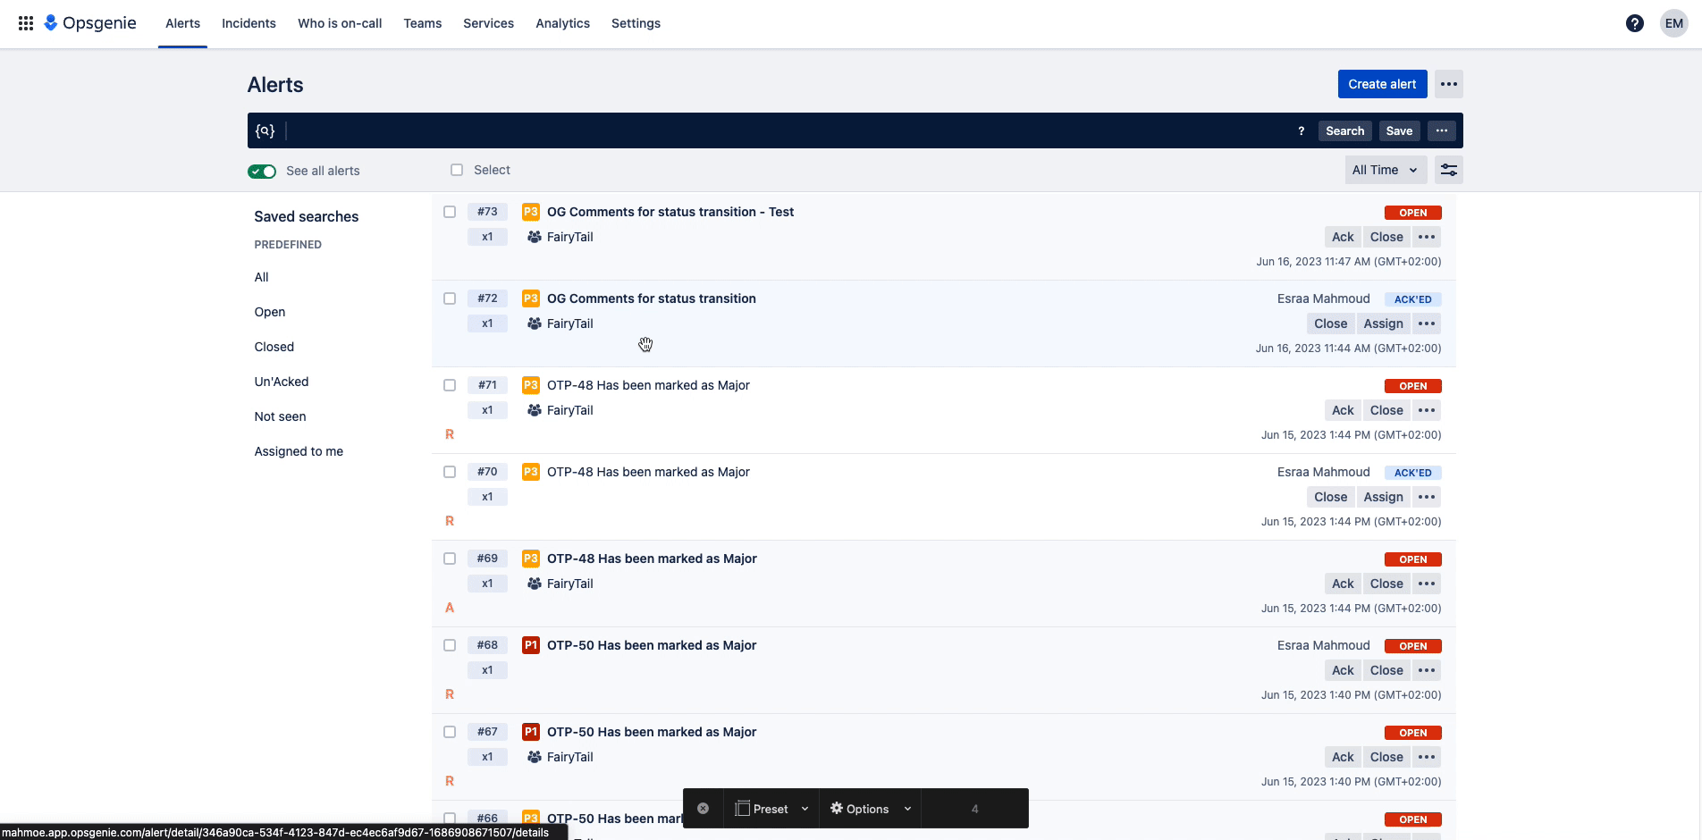Viewport: 1702px width, 840px height.
Task: Open the Teams tab
Action: pos(422,23)
